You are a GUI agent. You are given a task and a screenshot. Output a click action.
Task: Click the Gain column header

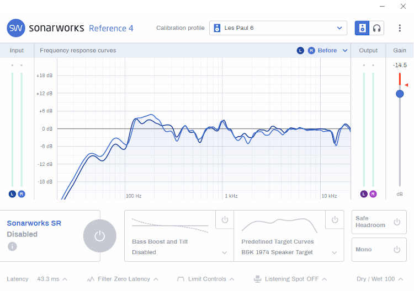pos(400,50)
